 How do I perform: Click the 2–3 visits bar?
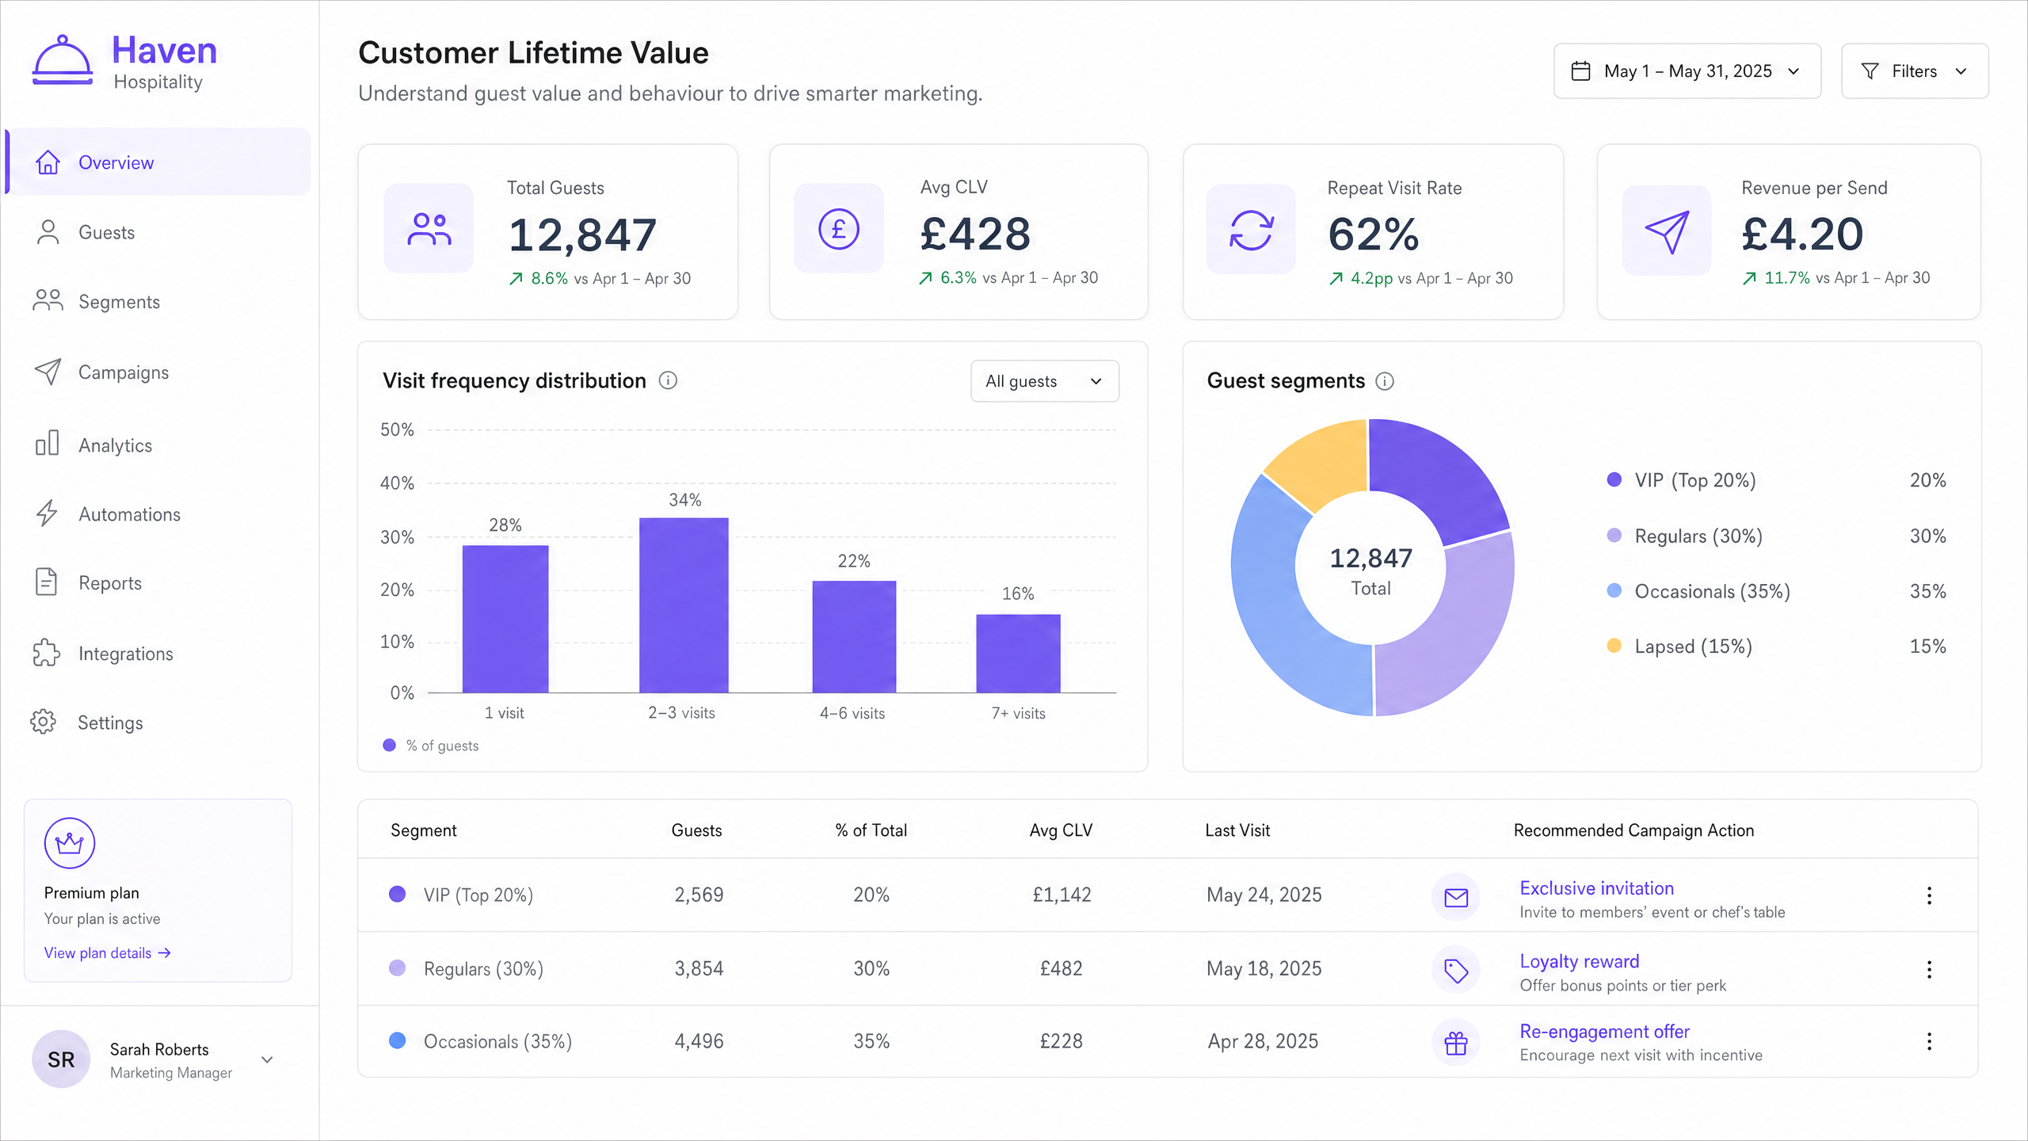click(684, 605)
